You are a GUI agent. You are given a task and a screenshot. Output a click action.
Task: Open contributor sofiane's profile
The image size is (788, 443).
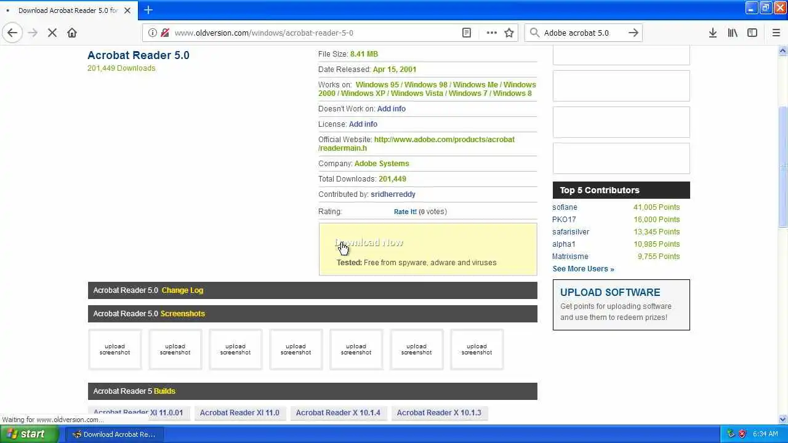pyautogui.click(x=565, y=207)
